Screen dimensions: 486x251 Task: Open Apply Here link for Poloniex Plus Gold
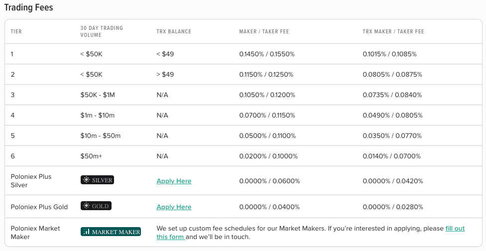pyautogui.click(x=174, y=207)
